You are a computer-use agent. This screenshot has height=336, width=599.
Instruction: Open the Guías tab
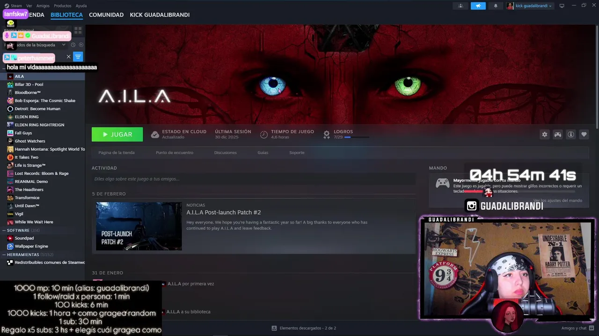pos(263,153)
